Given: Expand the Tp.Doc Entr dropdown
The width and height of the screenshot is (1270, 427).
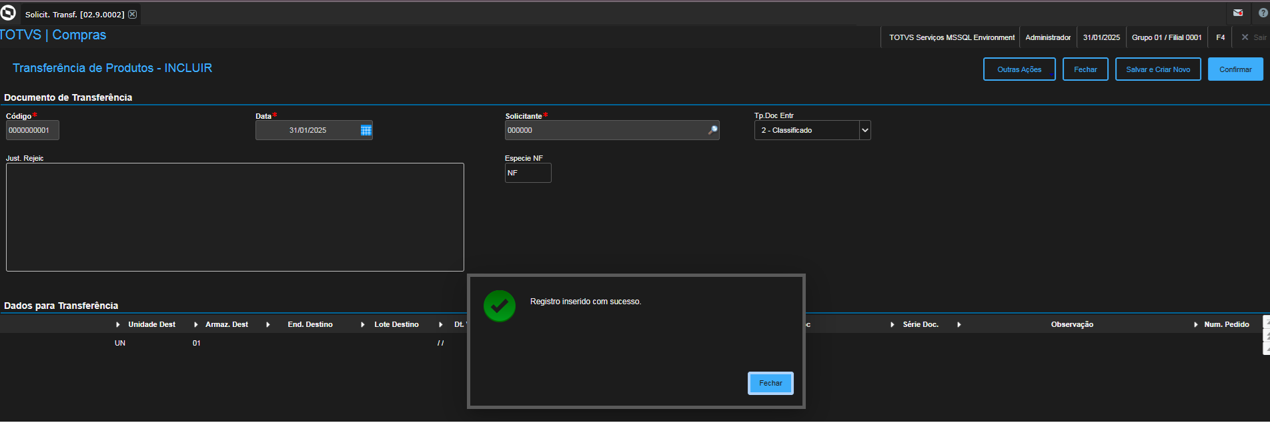Looking at the screenshot, I should pyautogui.click(x=864, y=130).
